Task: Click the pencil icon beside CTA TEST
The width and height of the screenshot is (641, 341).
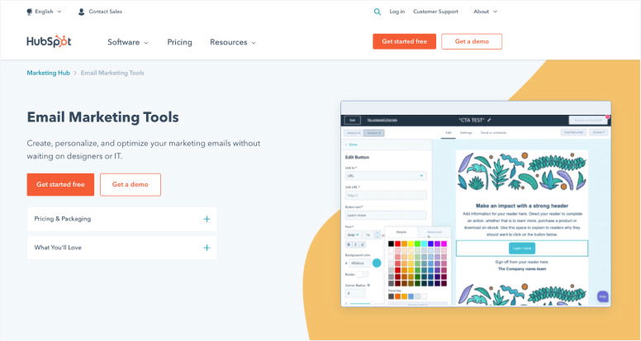Action: click(489, 120)
